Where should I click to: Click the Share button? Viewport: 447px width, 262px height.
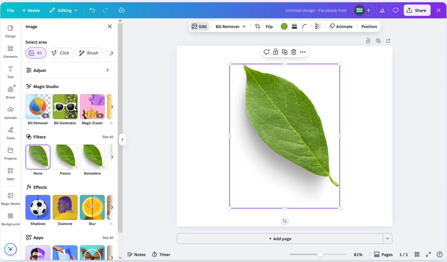coord(417,10)
